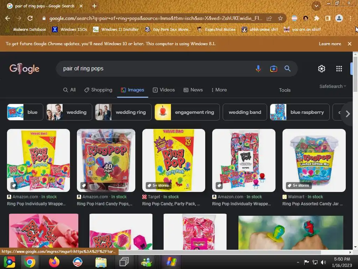Open the Chrome three-dot menu
This screenshot has height=269, width=358.
coord(350,18)
